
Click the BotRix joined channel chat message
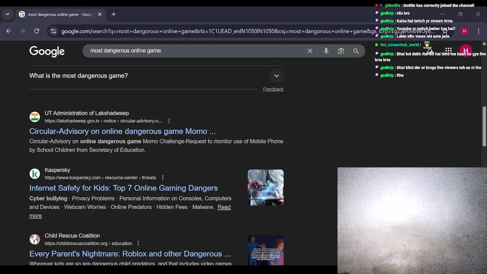point(439,6)
